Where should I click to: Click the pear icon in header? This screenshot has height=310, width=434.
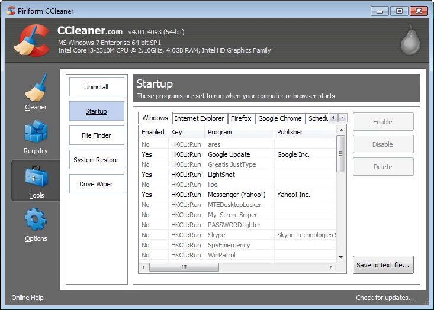409,41
